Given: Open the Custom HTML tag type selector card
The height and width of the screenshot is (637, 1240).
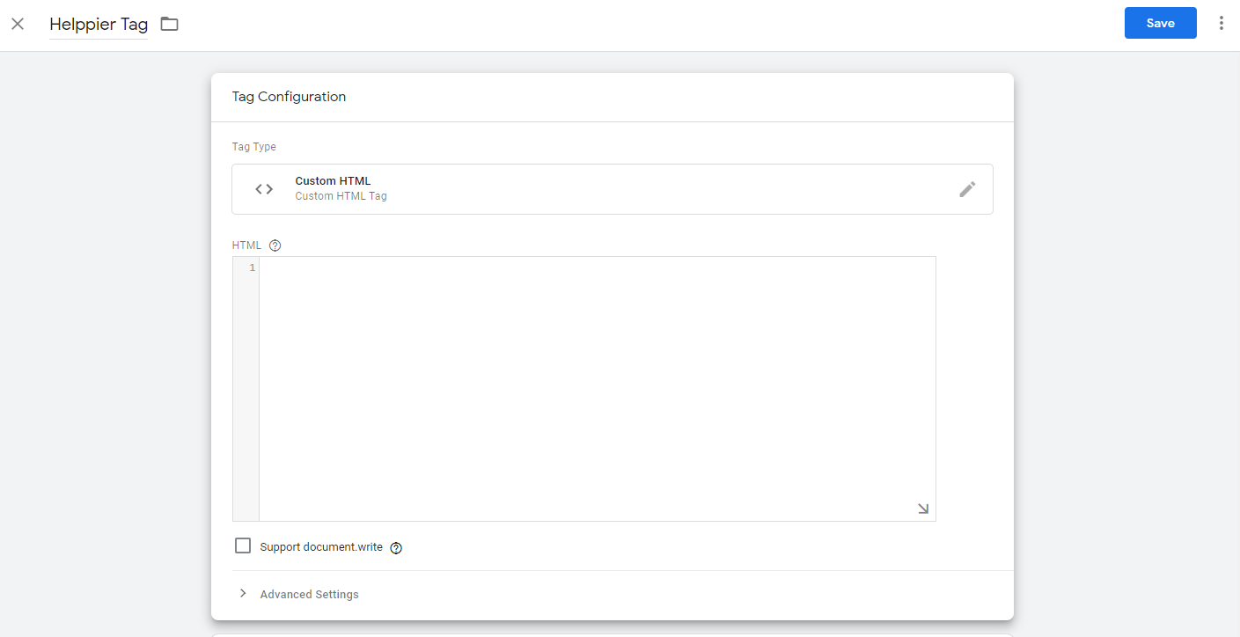Looking at the screenshot, I should click(x=612, y=189).
